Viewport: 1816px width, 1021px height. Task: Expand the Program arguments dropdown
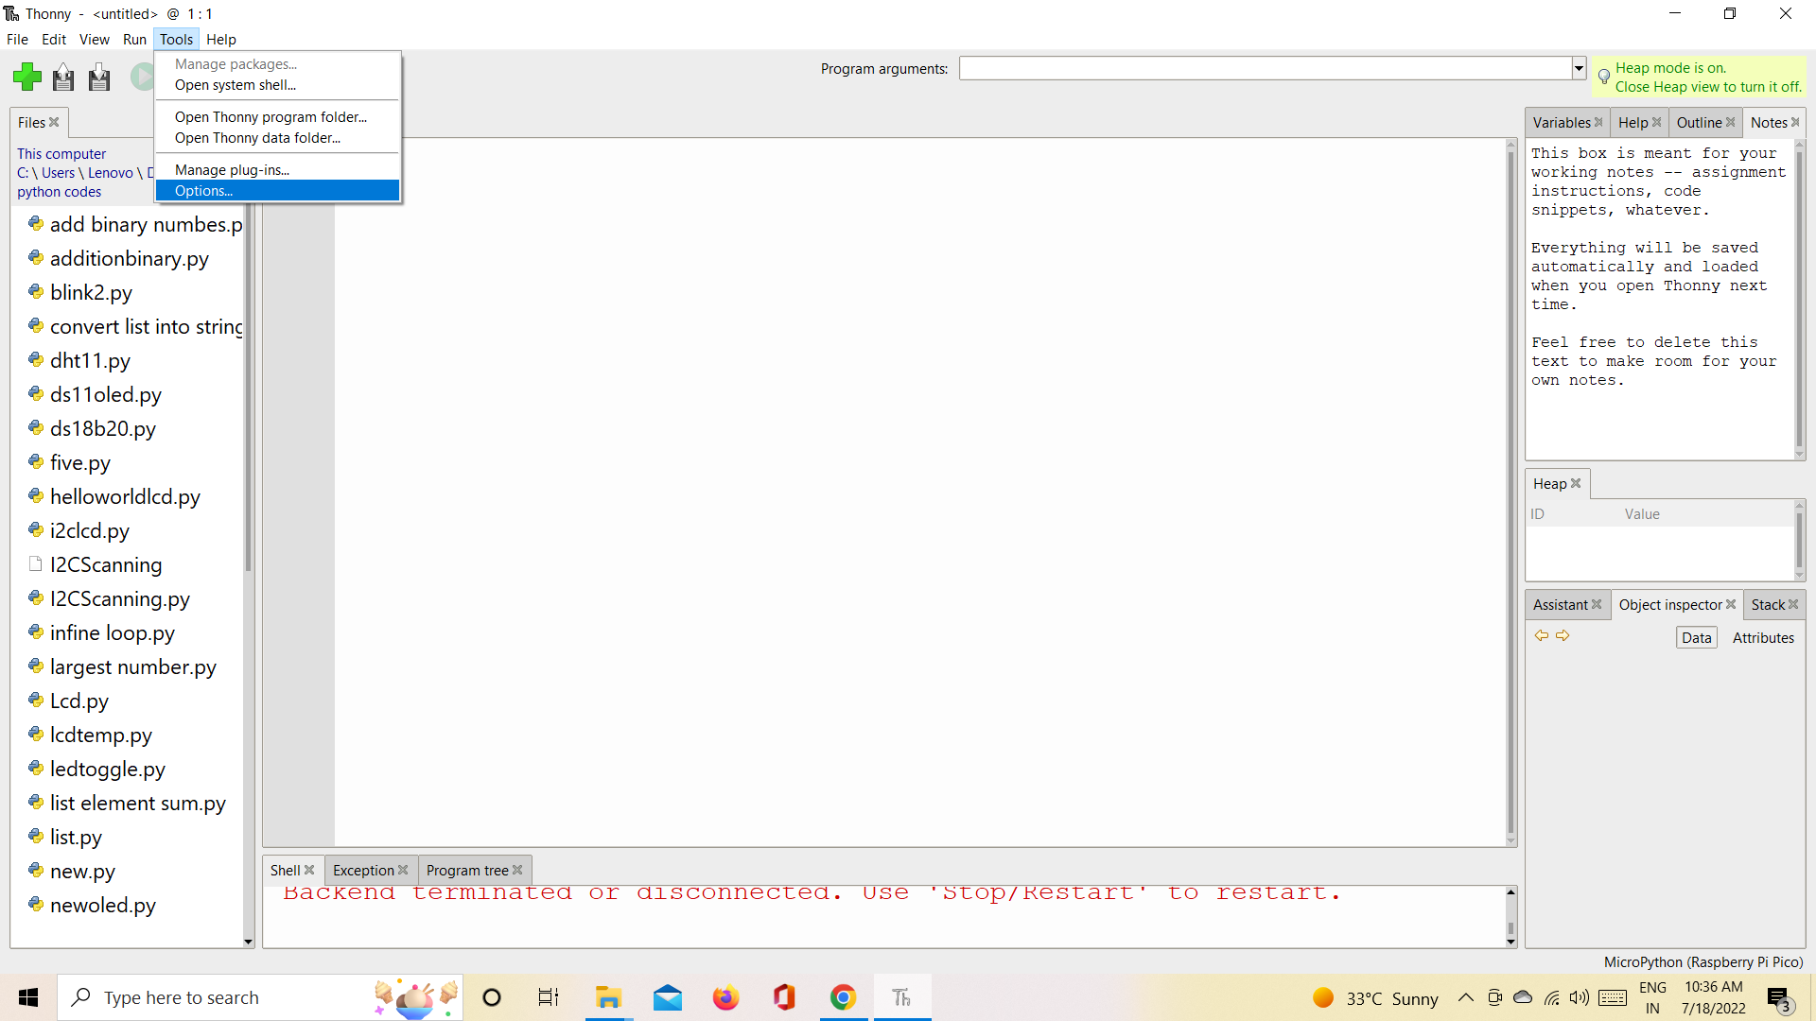click(x=1579, y=68)
